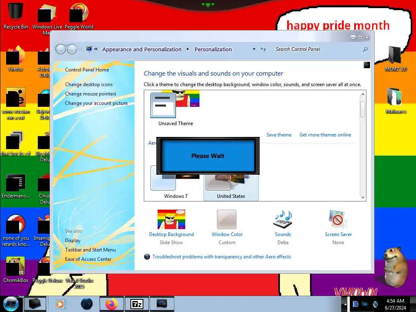Click Appearance and Personalization breadcrumb

coord(142,49)
